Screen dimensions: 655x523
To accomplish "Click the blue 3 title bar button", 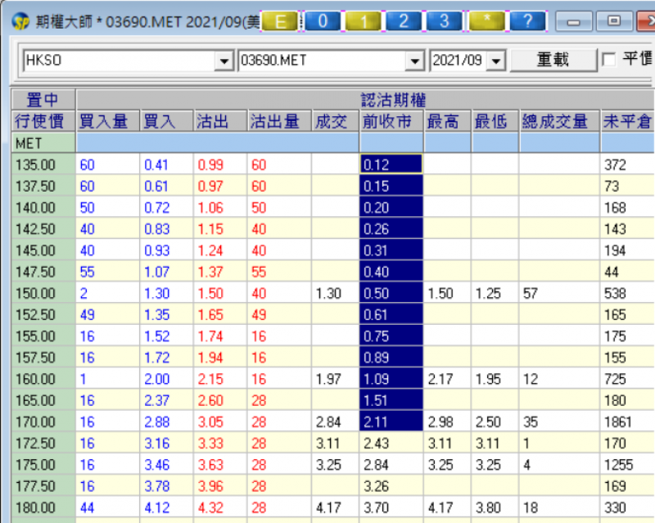I will (x=444, y=21).
